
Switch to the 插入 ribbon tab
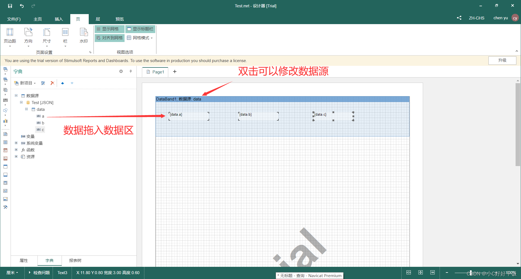pos(59,19)
